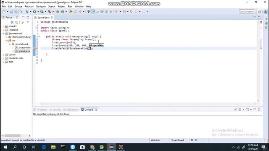Open Windows Start menu

click(5, 147)
